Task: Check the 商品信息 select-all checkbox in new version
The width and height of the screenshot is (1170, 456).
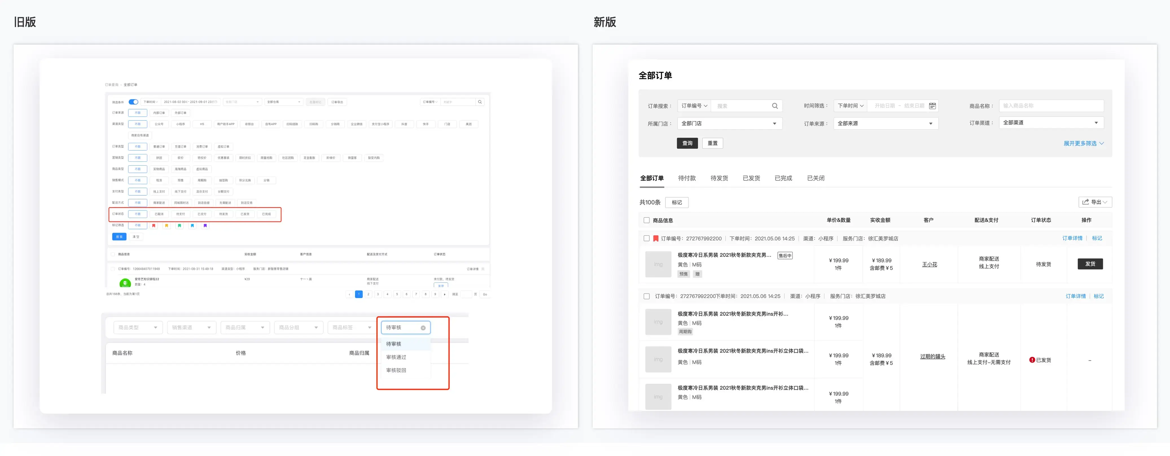Action: click(646, 220)
